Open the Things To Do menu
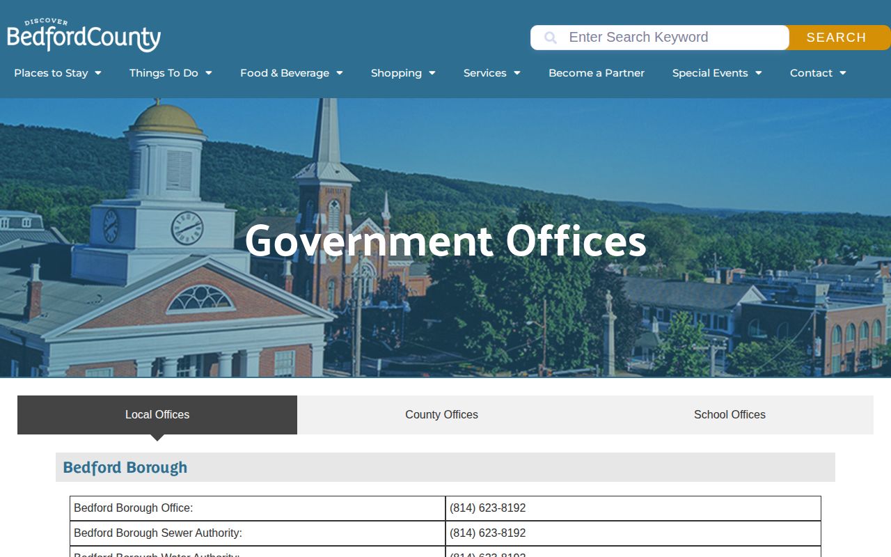Image resolution: width=891 pixels, height=557 pixels. coord(164,73)
